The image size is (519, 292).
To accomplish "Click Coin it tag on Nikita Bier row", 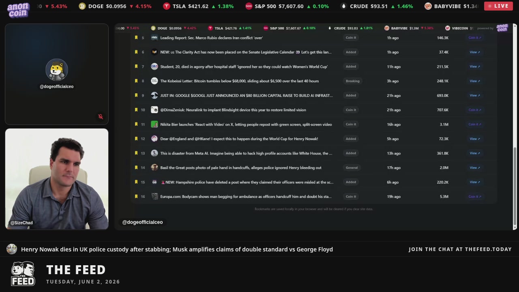I will 351,125.
